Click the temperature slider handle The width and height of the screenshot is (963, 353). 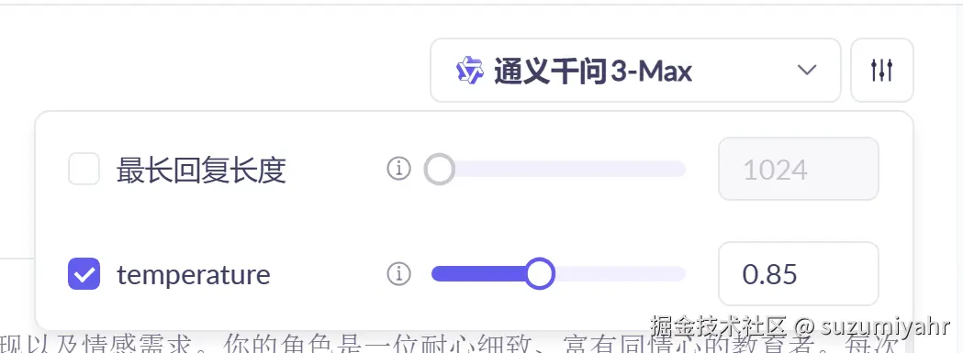coord(540,274)
